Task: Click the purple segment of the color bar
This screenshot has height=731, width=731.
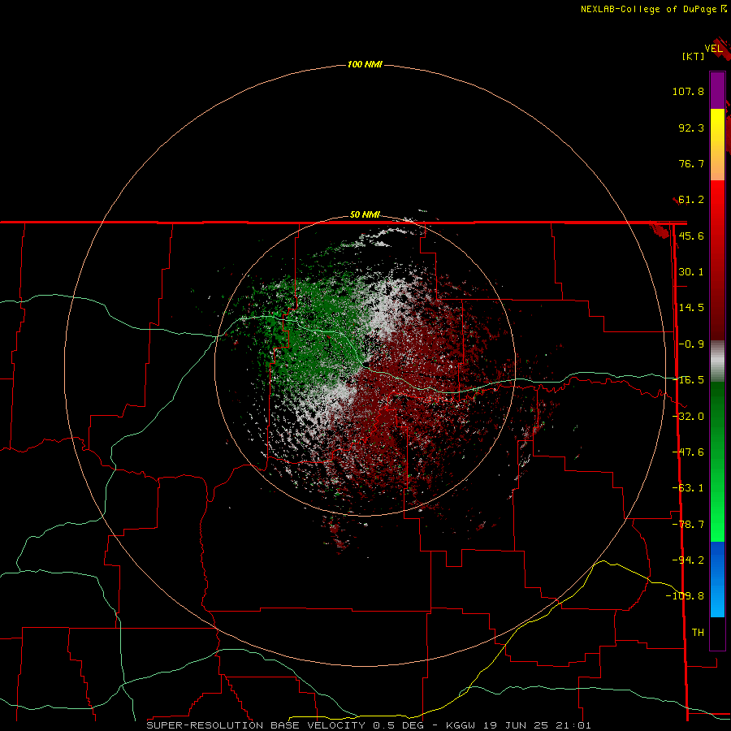Action: point(717,90)
